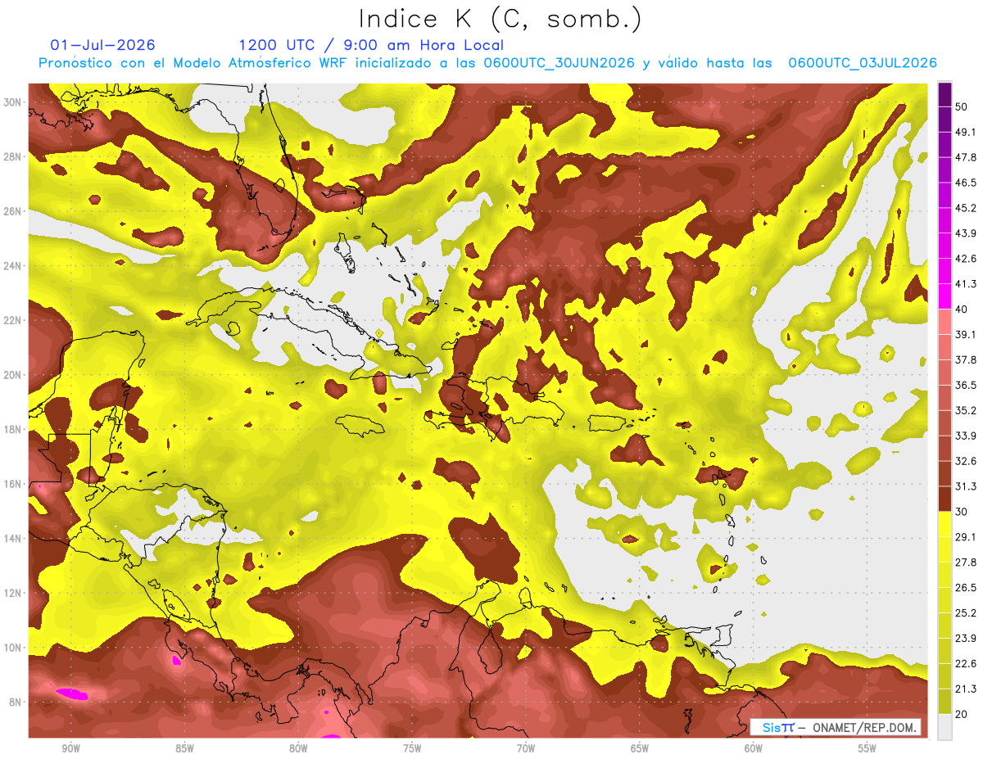Click the colorbar value '23.9'
Viewport: 983px width, 759px height.
click(x=965, y=639)
